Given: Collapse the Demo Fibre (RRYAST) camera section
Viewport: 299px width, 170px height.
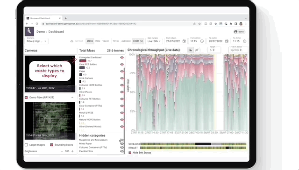Looking at the screenshot, I should pos(72,98).
